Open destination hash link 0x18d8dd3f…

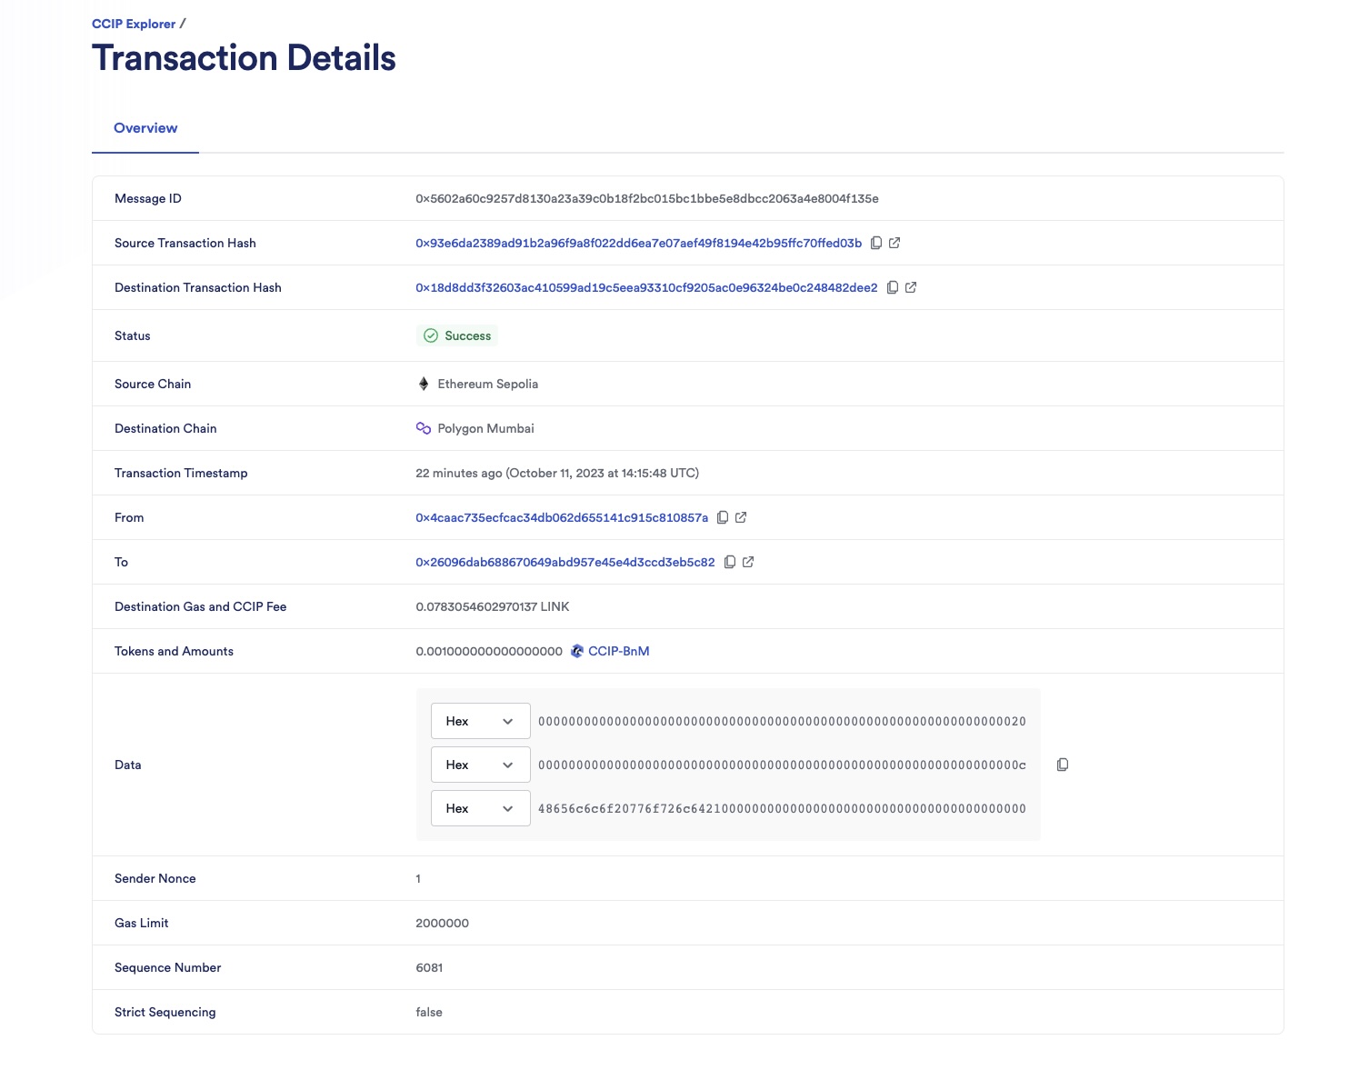pos(646,287)
